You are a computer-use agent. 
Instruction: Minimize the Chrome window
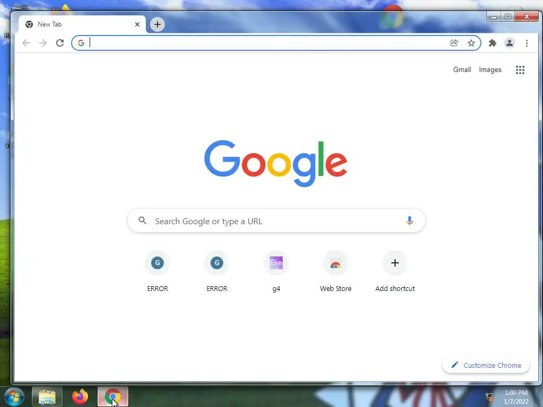point(494,16)
